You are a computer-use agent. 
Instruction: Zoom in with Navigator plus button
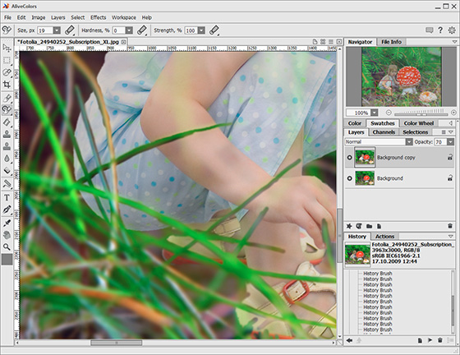453,113
